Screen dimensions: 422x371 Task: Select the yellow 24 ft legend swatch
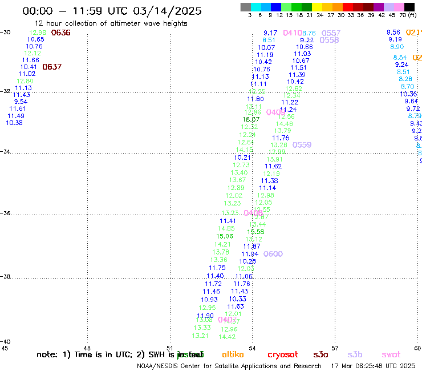317,7
